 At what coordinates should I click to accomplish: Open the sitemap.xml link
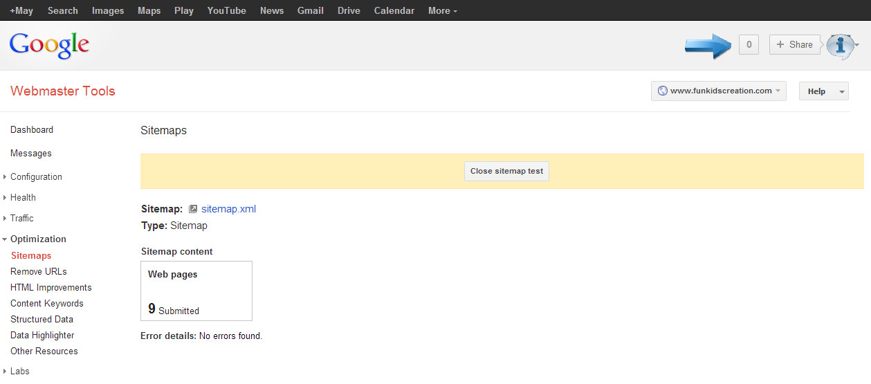pyautogui.click(x=228, y=209)
